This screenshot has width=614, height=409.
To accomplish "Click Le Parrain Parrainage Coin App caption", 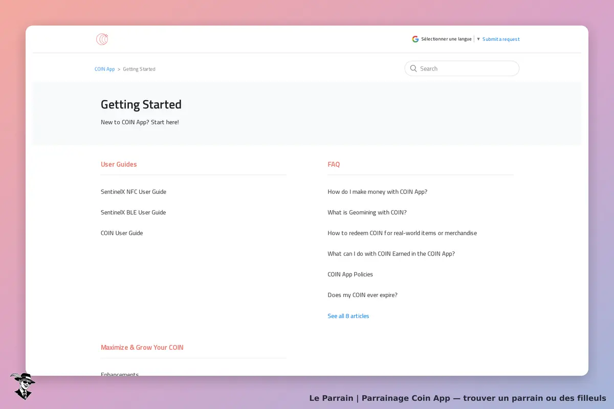I will click(x=458, y=398).
